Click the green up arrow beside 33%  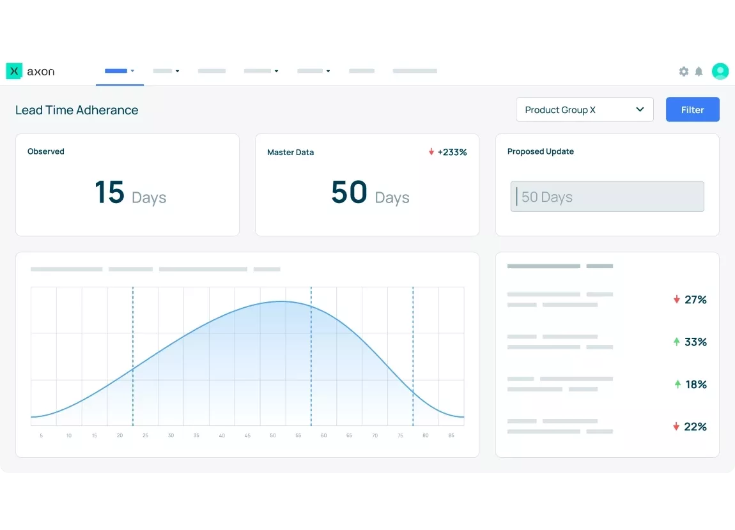(676, 342)
